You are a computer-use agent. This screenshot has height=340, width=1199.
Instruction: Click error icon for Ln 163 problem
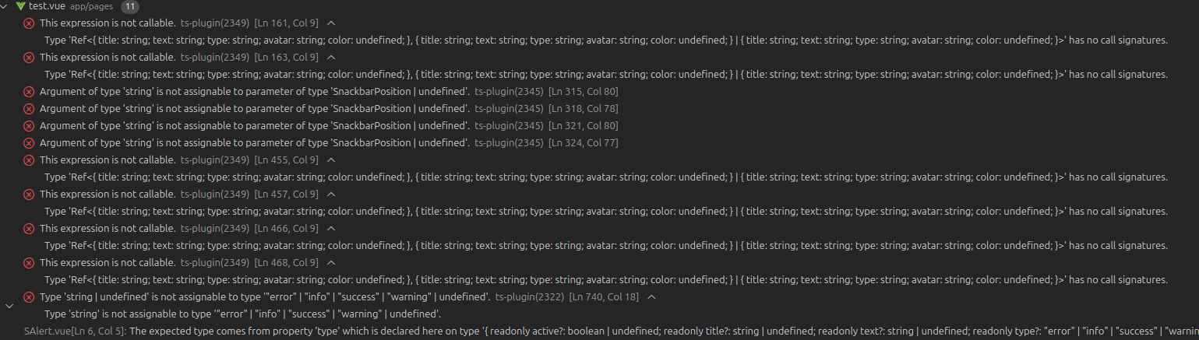point(29,58)
